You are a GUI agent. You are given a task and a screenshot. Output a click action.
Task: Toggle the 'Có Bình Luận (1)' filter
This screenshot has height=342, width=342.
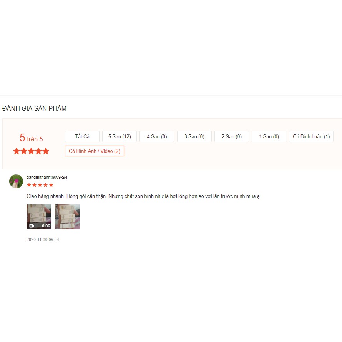point(311,136)
